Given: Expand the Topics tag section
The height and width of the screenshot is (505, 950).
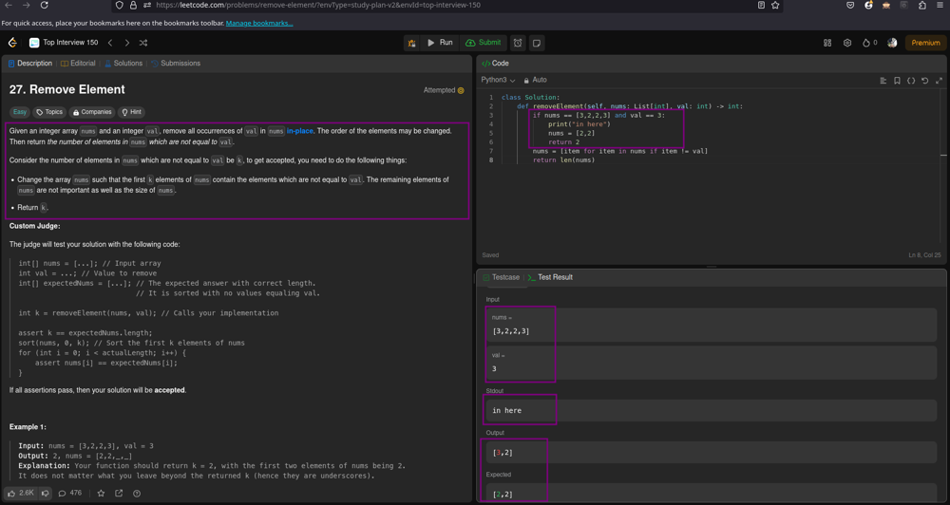Looking at the screenshot, I should (49, 112).
